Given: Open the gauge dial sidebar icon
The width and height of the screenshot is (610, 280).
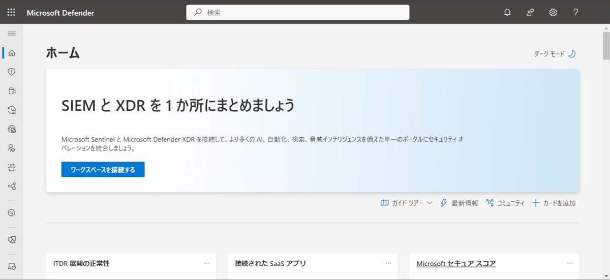Looking at the screenshot, I should pos(12,212).
